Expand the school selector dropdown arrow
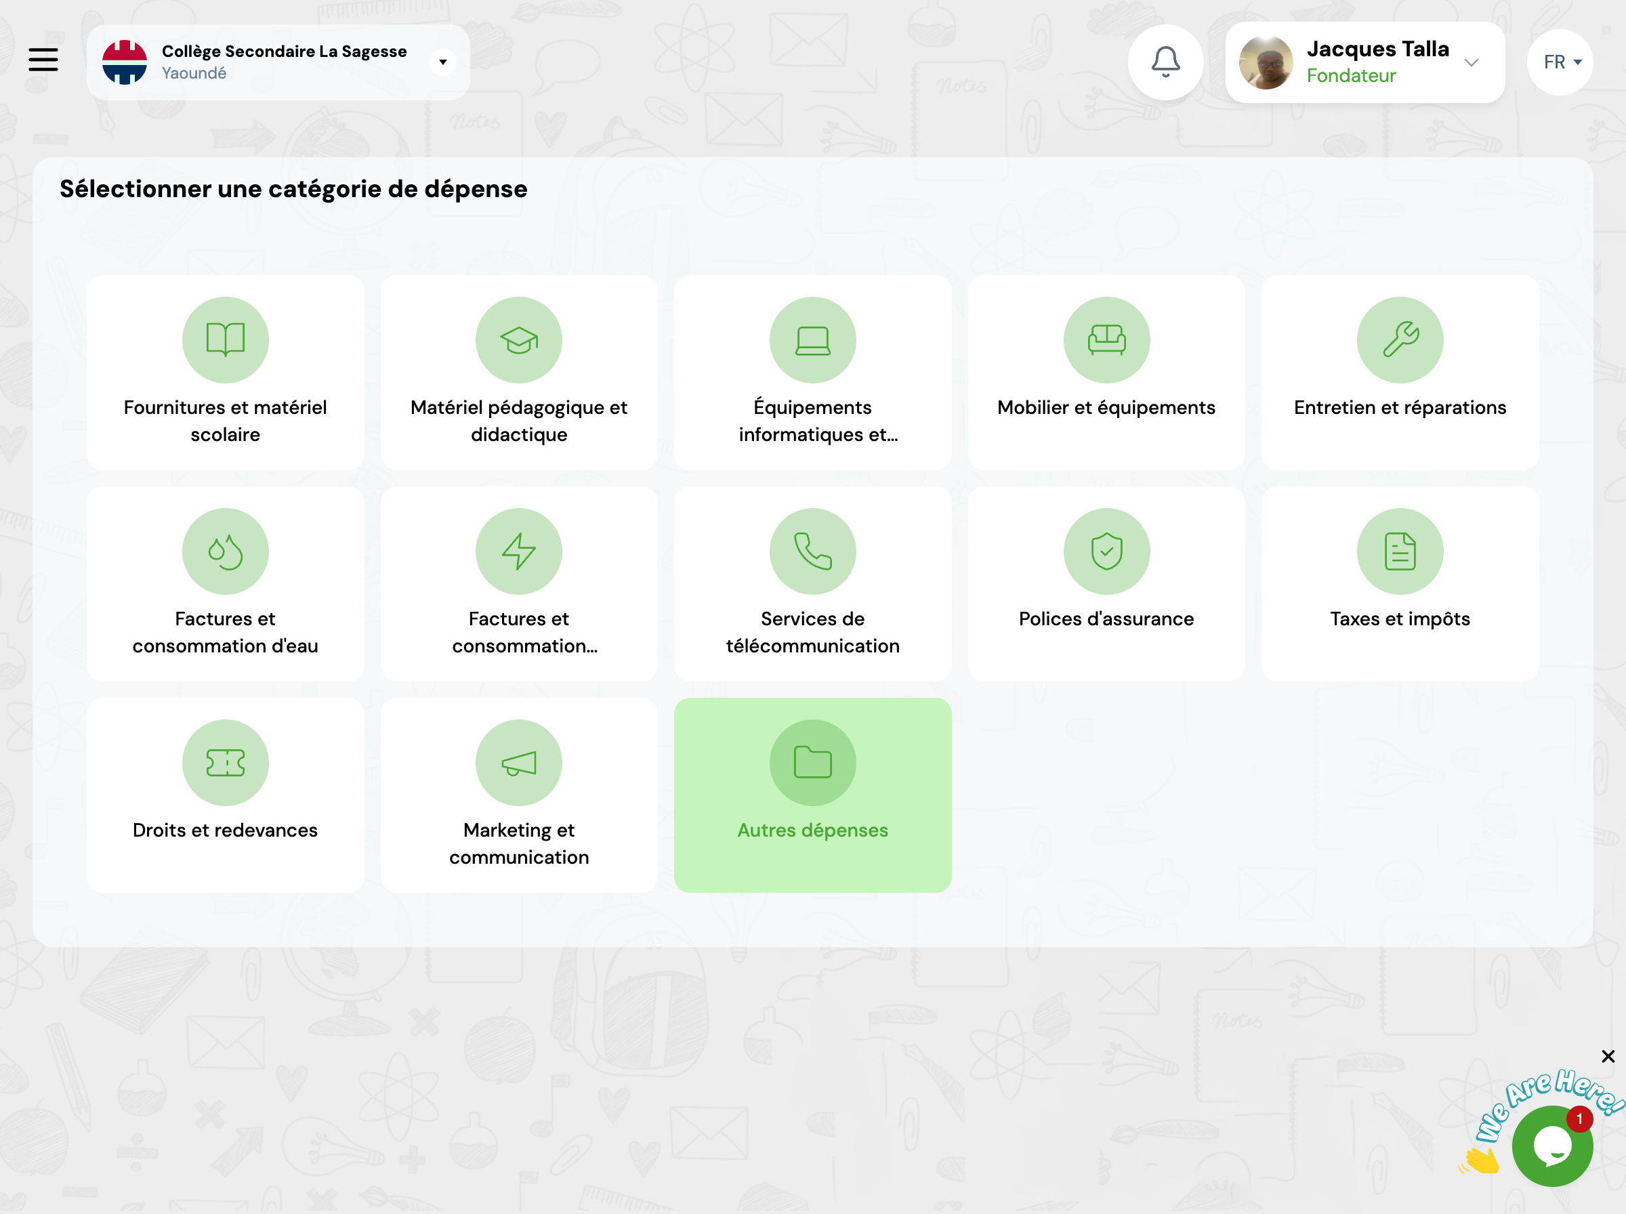The height and width of the screenshot is (1214, 1626). click(443, 62)
